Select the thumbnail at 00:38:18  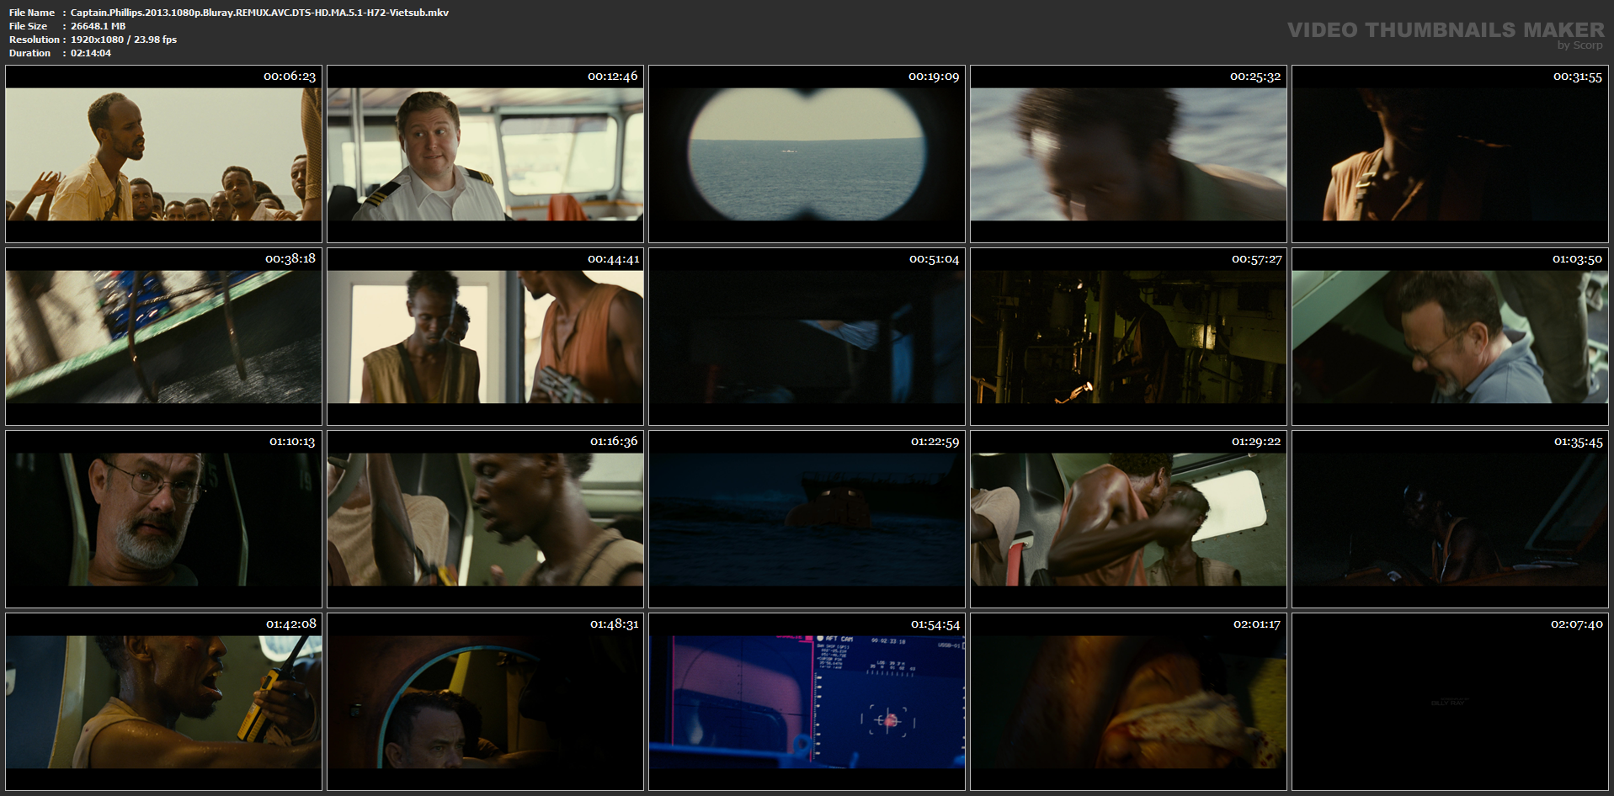(x=163, y=337)
